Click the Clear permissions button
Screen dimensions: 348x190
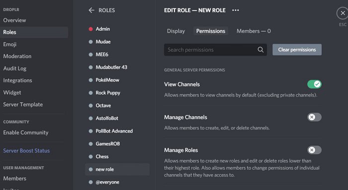click(x=297, y=50)
